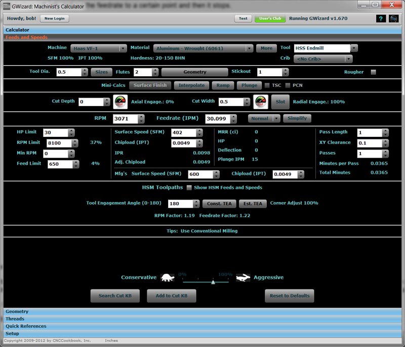The image size is (405, 347).
Task: Expand the Material dropdown list
Action: (x=203, y=48)
